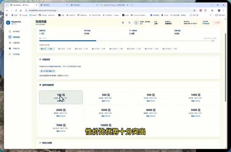Open the tab search dropdown arrow in Chrome
The height and width of the screenshot is (152, 231).
(6, 5)
